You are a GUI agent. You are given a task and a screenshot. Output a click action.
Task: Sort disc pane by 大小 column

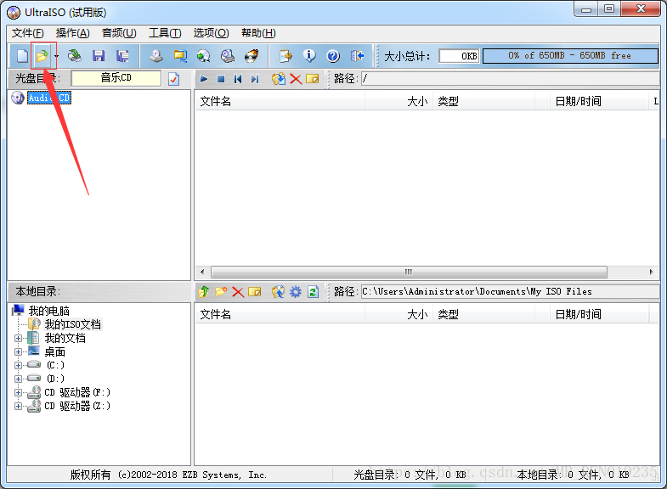[399, 101]
